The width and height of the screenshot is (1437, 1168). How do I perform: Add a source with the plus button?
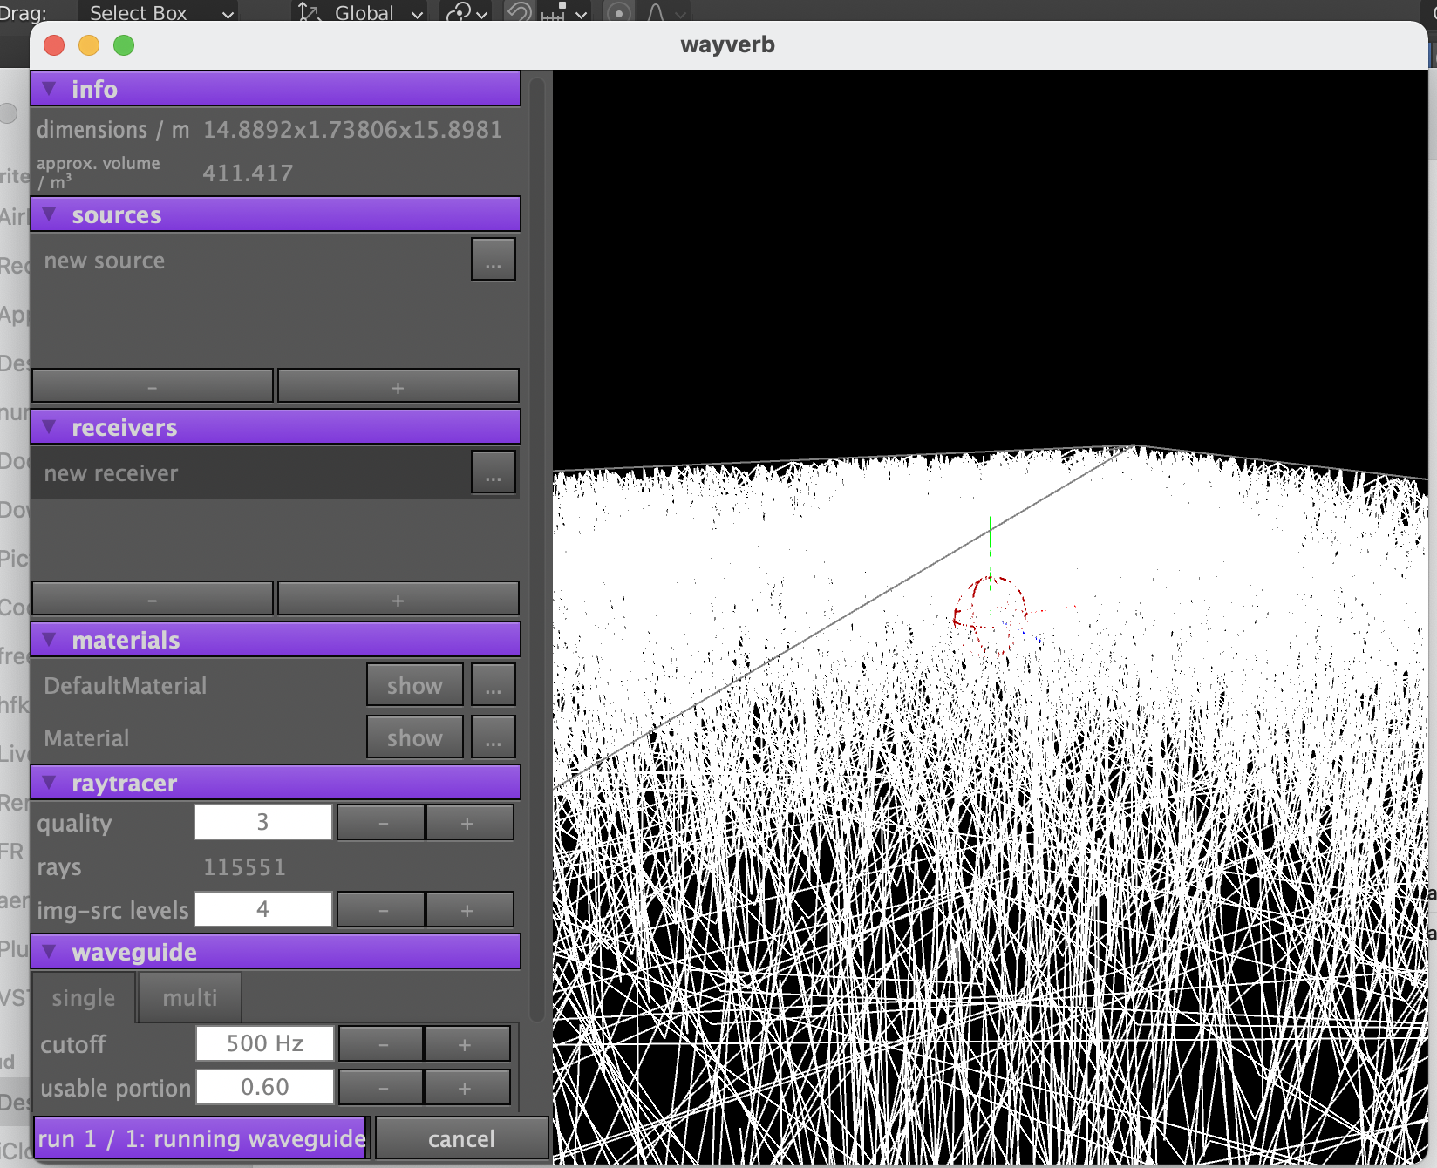point(398,387)
